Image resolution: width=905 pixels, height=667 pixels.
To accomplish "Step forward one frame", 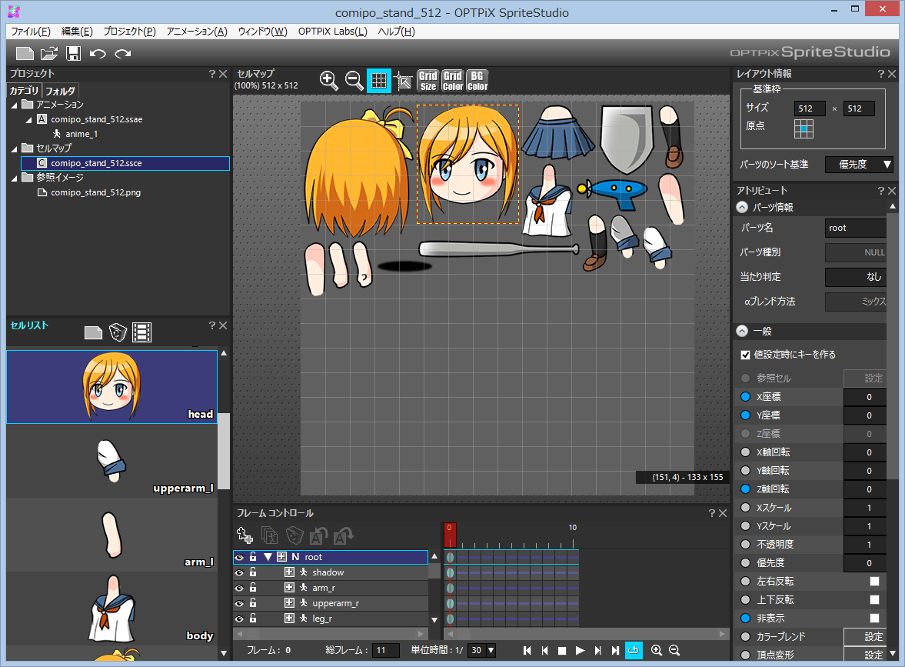I will pyautogui.click(x=598, y=651).
